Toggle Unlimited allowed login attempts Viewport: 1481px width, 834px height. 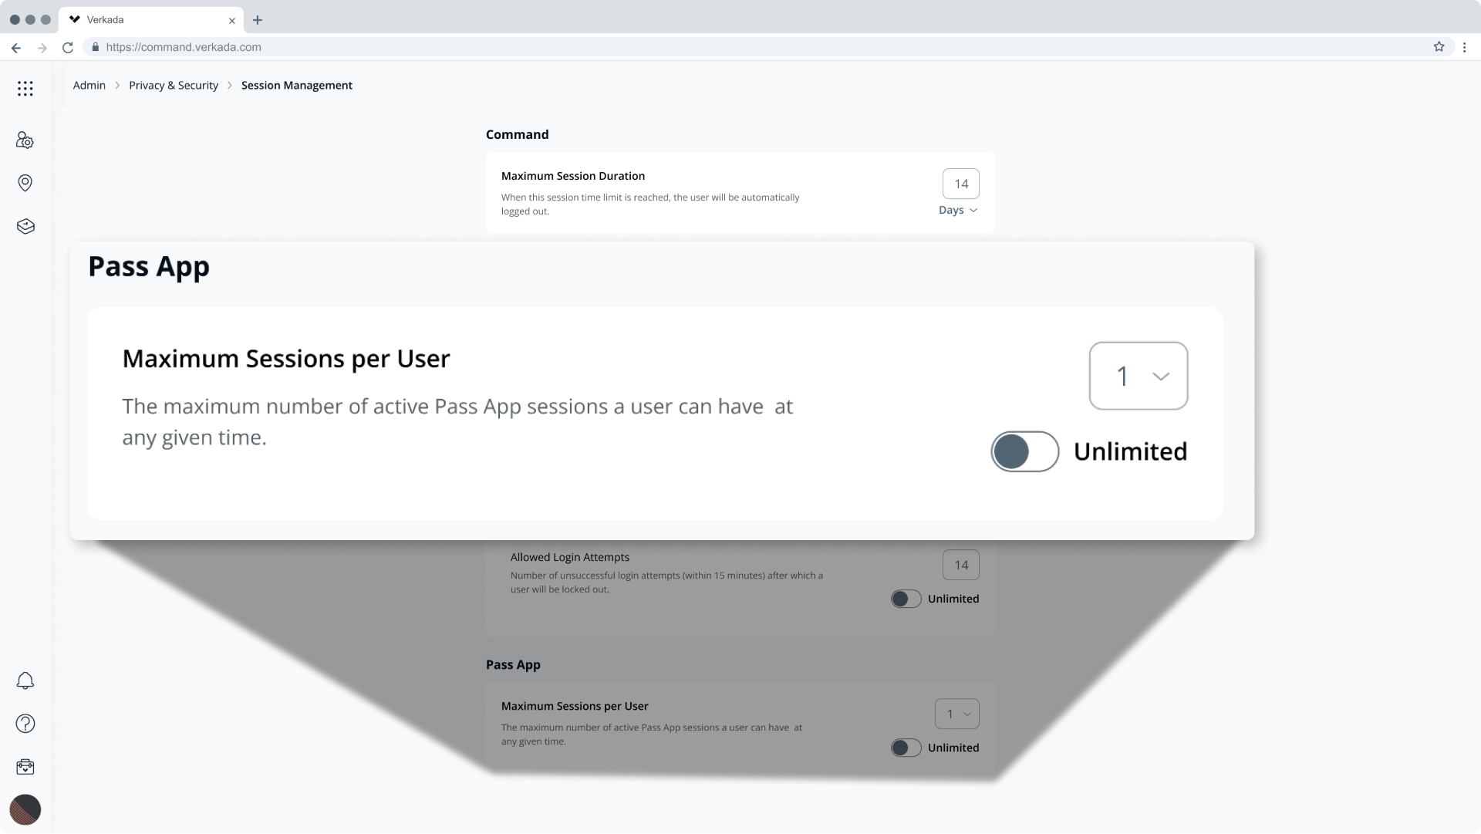[x=906, y=598]
